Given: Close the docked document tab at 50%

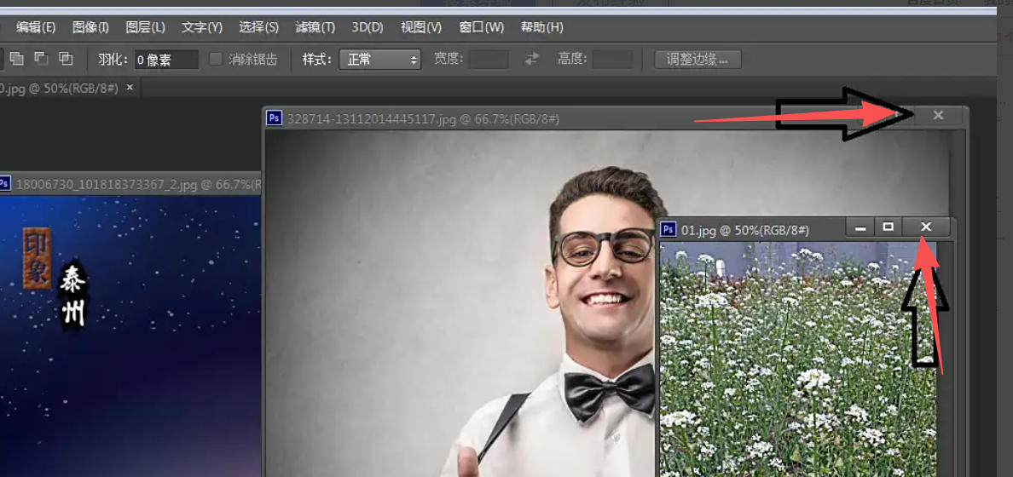Looking at the screenshot, I should tap(130, 87).
